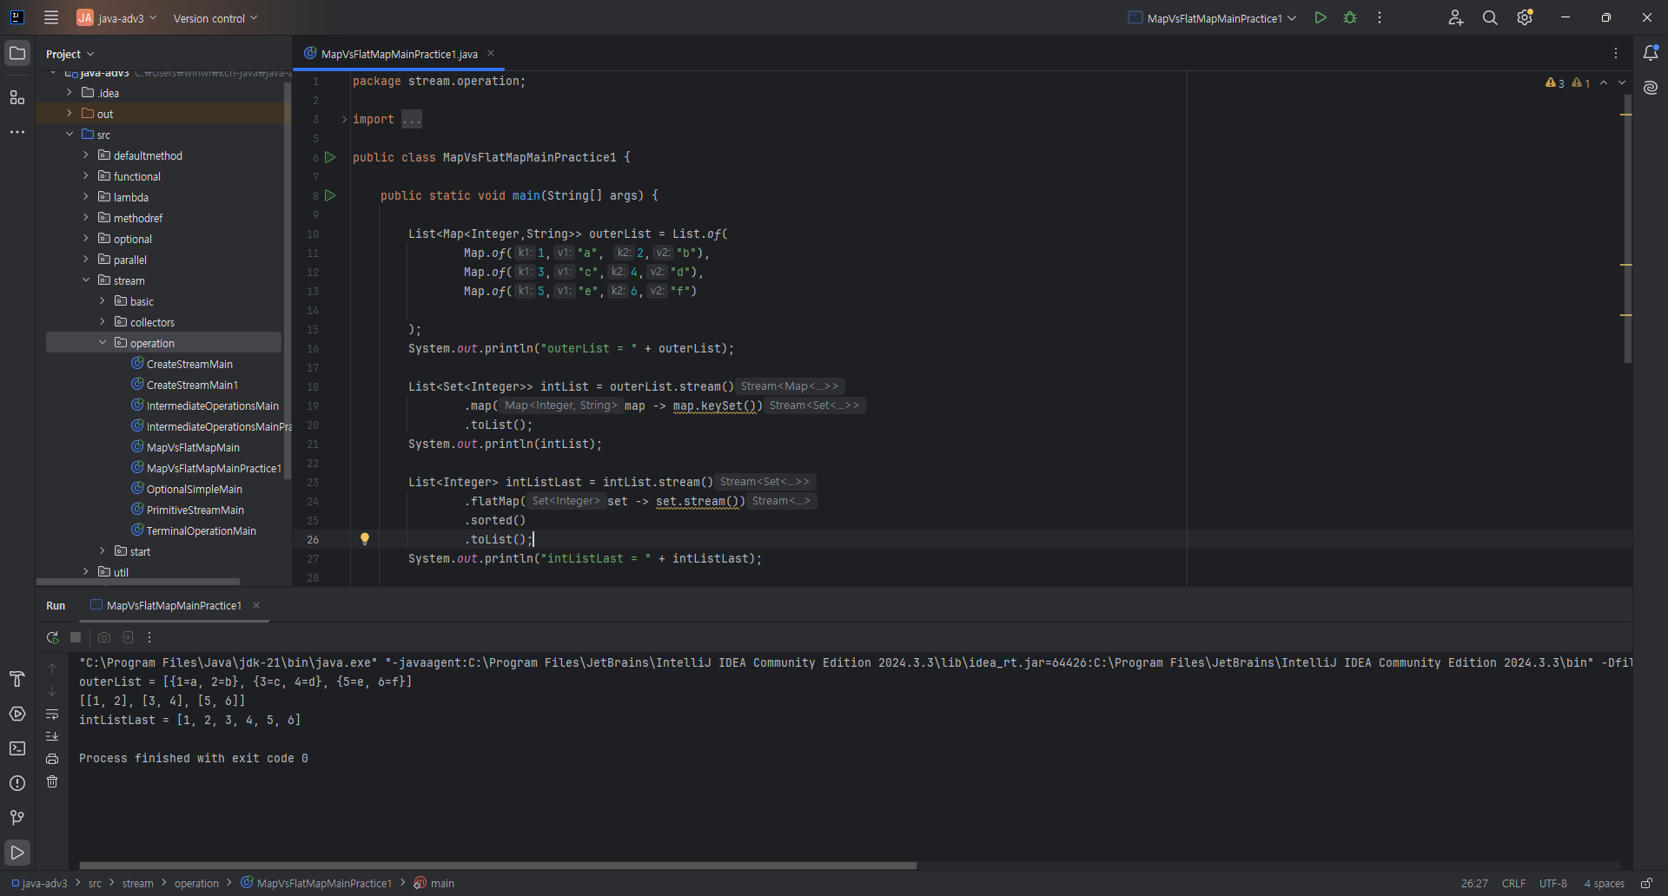Toggle the Run tool window icon in the left stripe
This screenshot has height=896, width=1668.
(x=17, y=853)
